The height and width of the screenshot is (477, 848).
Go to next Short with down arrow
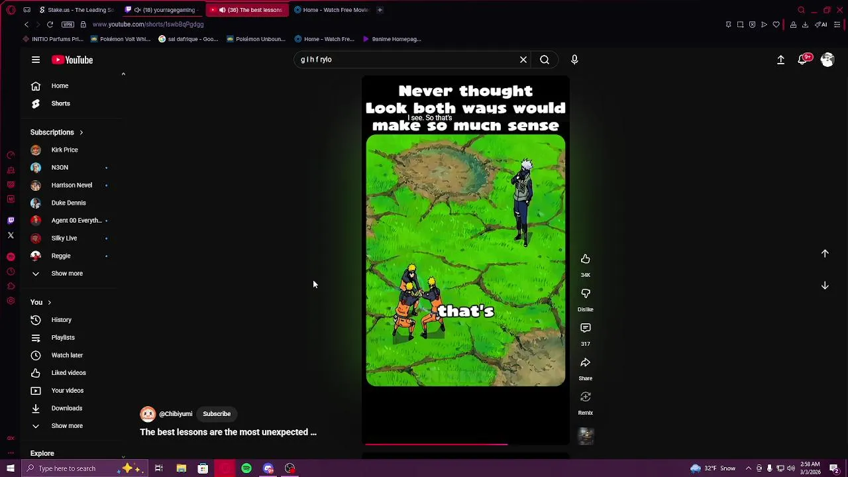click(x=825, y=286)
